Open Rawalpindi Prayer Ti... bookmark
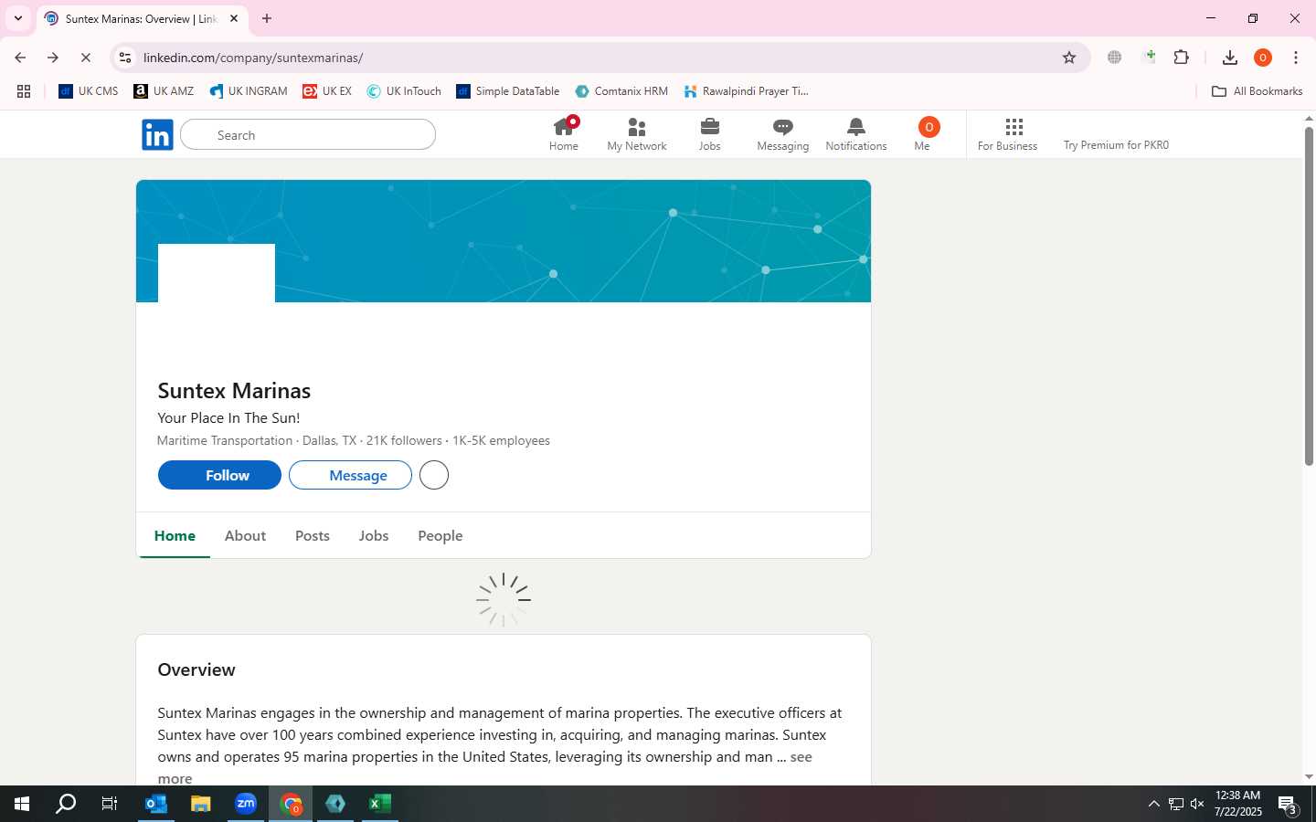Screen dimensions: 1316x822 pyautogui.click(x=747, y=91)
